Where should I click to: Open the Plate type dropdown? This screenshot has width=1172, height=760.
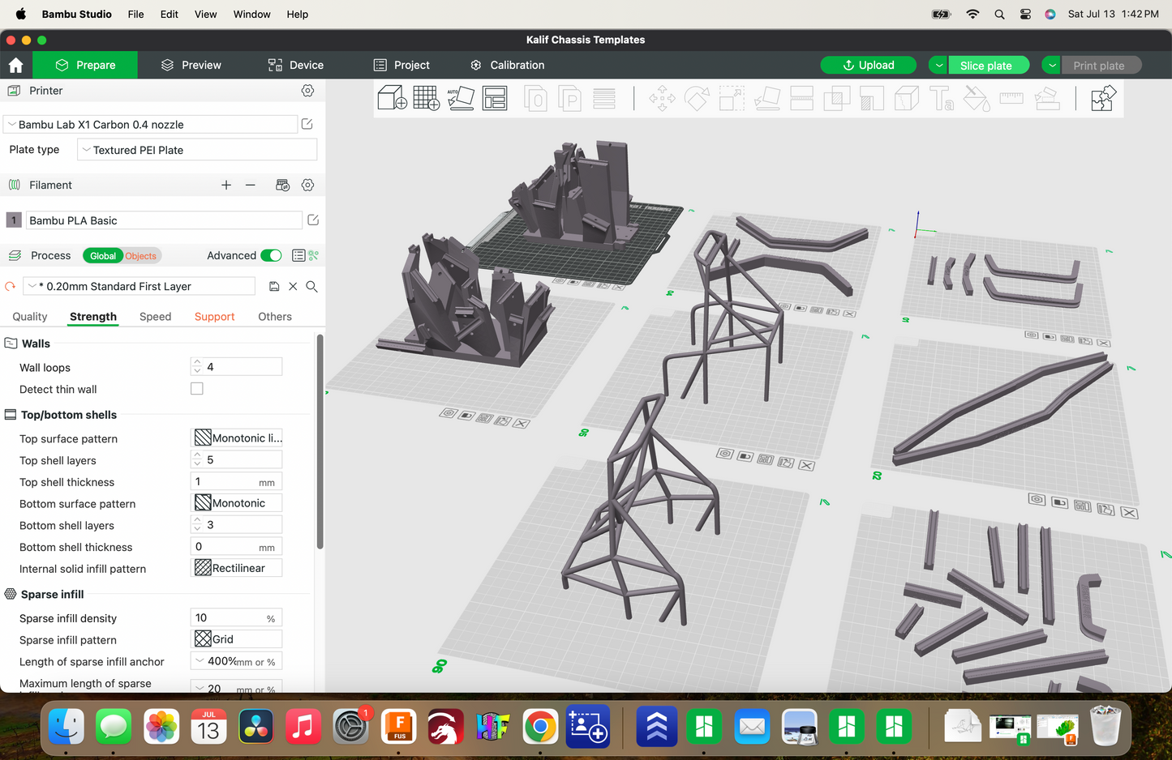pos(197,150)
